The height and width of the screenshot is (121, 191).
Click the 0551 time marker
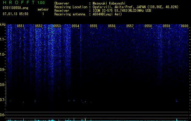(21, 26)
